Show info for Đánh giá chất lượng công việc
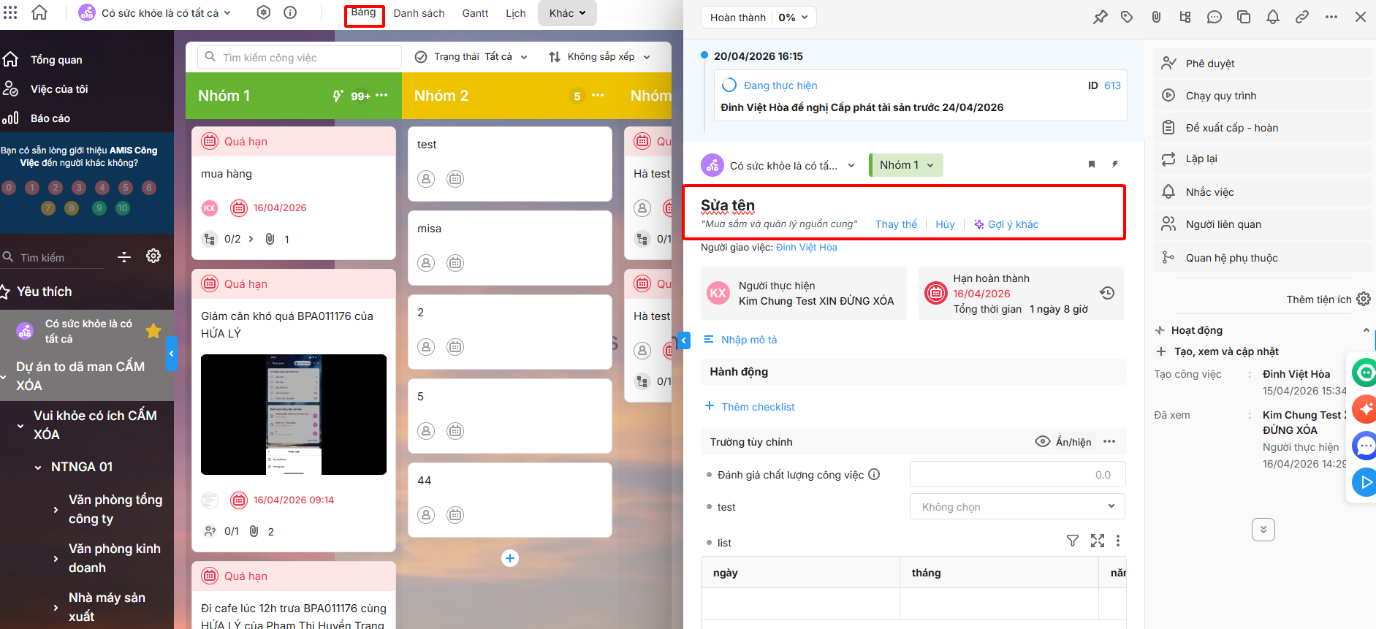Screen dimensions: 1376x629 point(874,474)
